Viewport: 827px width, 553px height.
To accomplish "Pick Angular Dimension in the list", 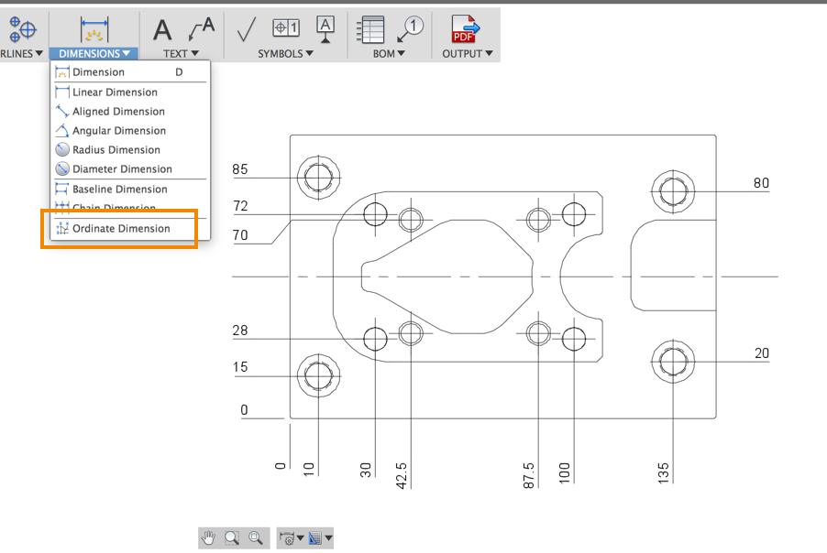I will 119,131.
